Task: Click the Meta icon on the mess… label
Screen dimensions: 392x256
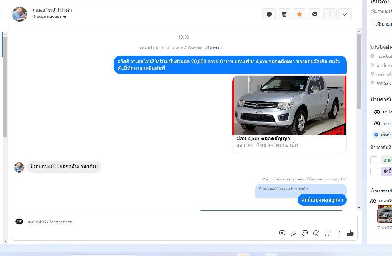Action: [x=377, y=123]
